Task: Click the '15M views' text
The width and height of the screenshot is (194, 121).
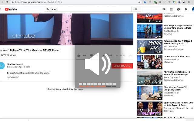Action: click(x=168, y=62)
